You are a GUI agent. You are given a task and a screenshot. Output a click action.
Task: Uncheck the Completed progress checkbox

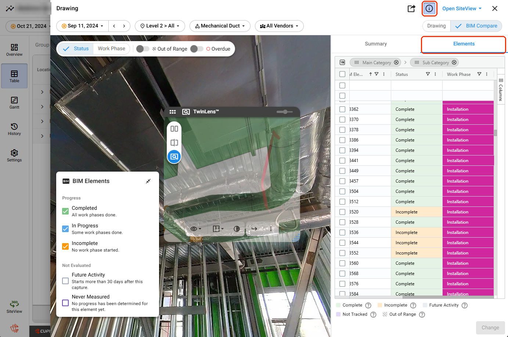click(x=65, y=211)
